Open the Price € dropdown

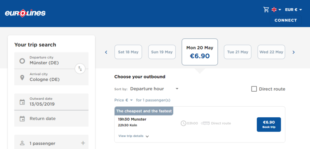click(124, 100)
